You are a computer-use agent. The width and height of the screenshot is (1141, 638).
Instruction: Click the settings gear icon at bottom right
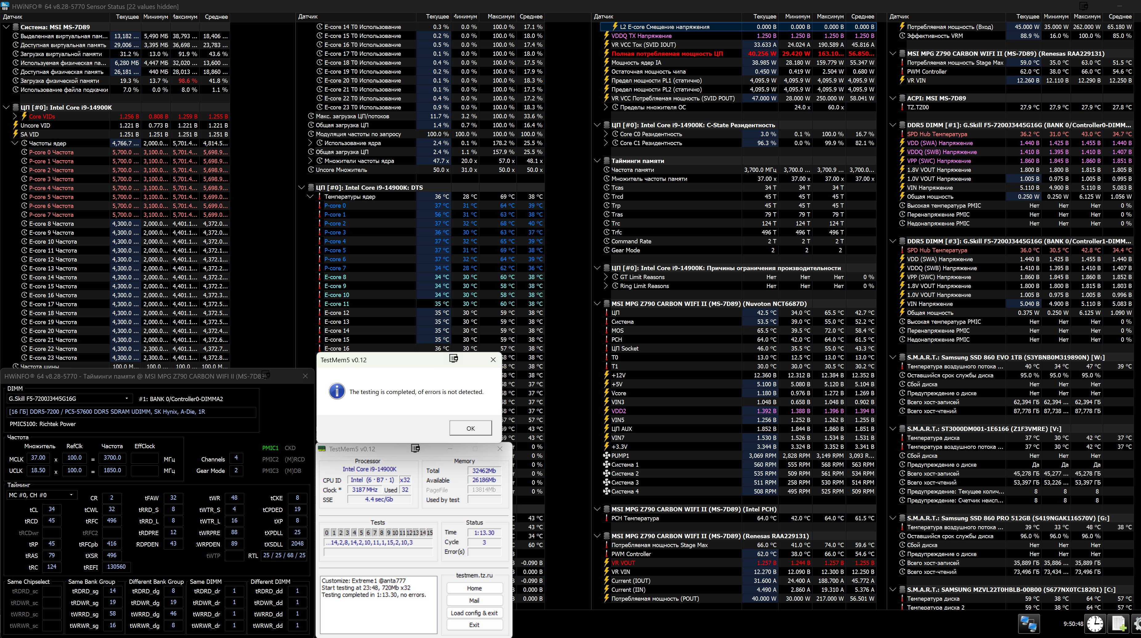(x=1137, y=624)
